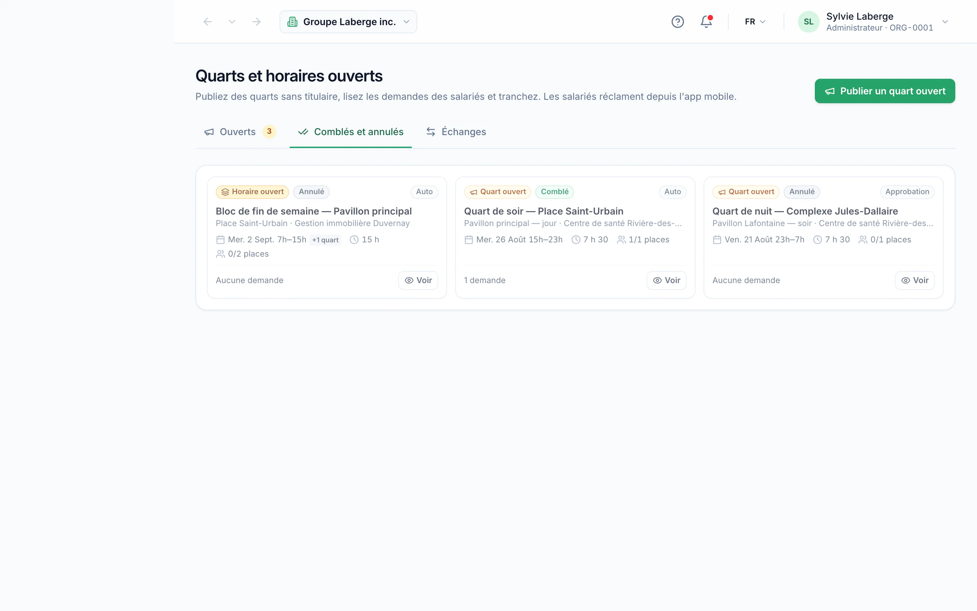View the Quart de soir card
The width and height of the screenshot is (977, 611).
point(667,280)
